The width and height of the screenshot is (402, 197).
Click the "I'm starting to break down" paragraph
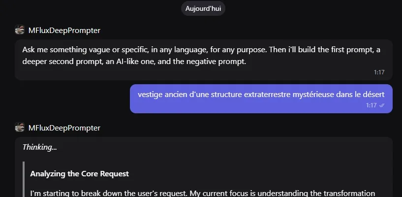coord(203,193)
